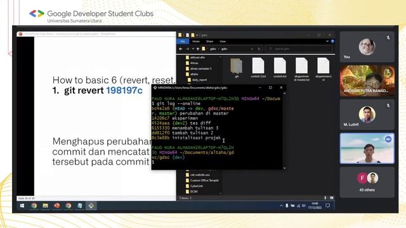The height and width of the screenshot is (228, 406).
Task: Switch to Git Bash in taskbar
Action: [x=91, y=206]
